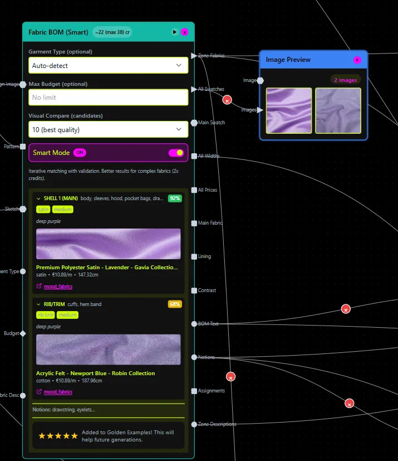Click the Assignments output port
Screen dimensions: 398x461
point(194,391)
